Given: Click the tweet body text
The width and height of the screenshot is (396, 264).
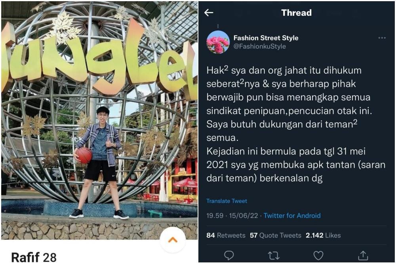Looking at the screenshot, I should (296, 124).
